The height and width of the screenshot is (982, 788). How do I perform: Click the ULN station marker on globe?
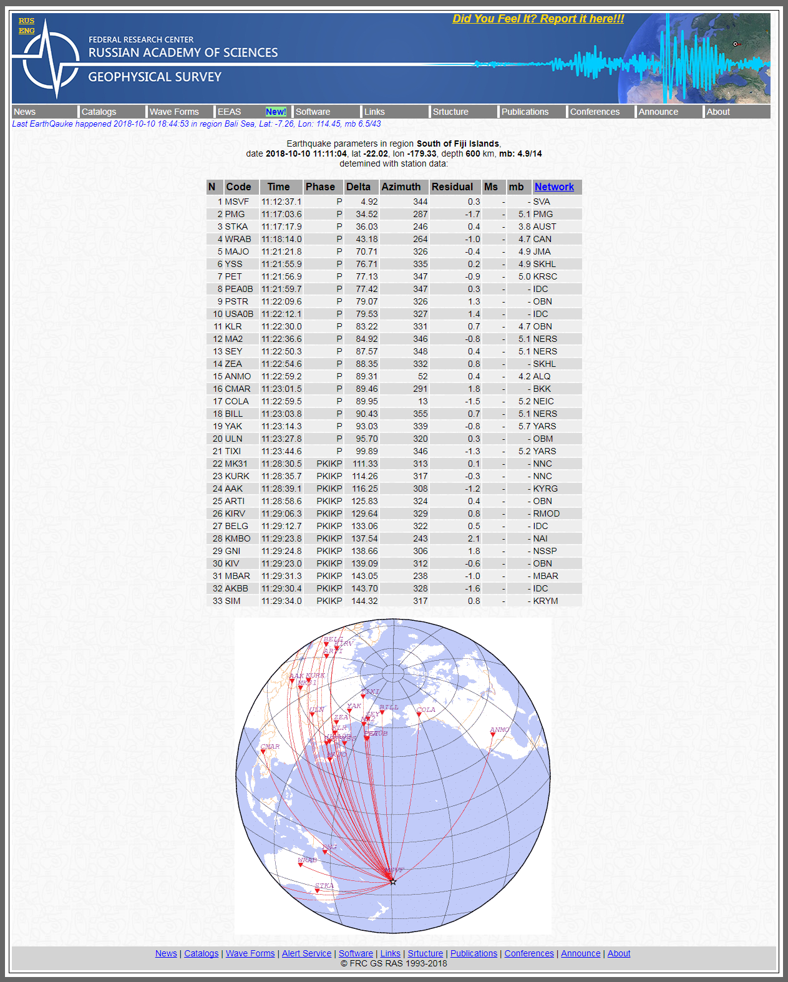312,715
